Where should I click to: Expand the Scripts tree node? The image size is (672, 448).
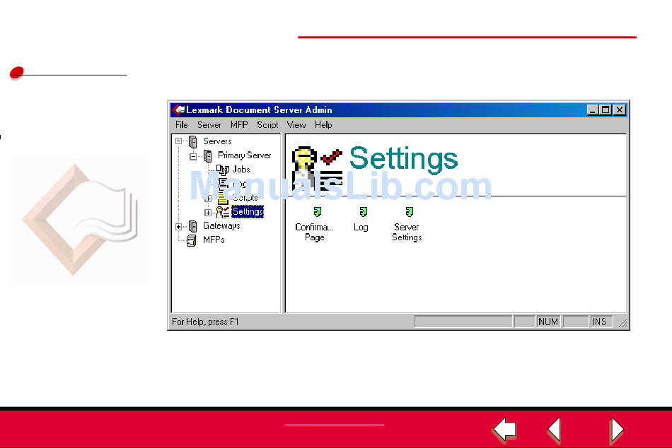point(208,199)
